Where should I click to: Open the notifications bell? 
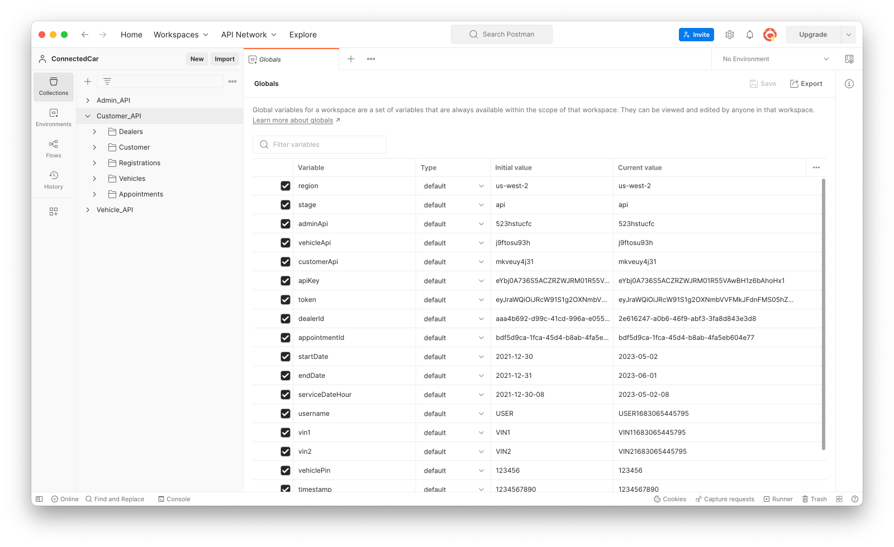[750, 35]
